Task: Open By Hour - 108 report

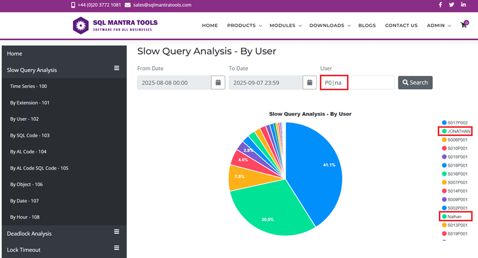Action: (x=24, y=217)
